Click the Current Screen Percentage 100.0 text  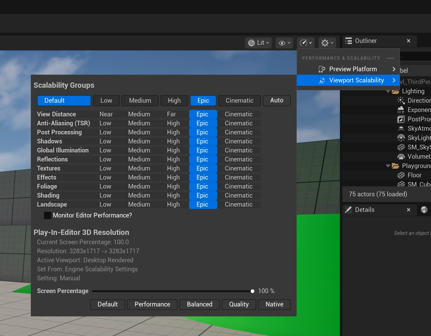coord(83,242)
